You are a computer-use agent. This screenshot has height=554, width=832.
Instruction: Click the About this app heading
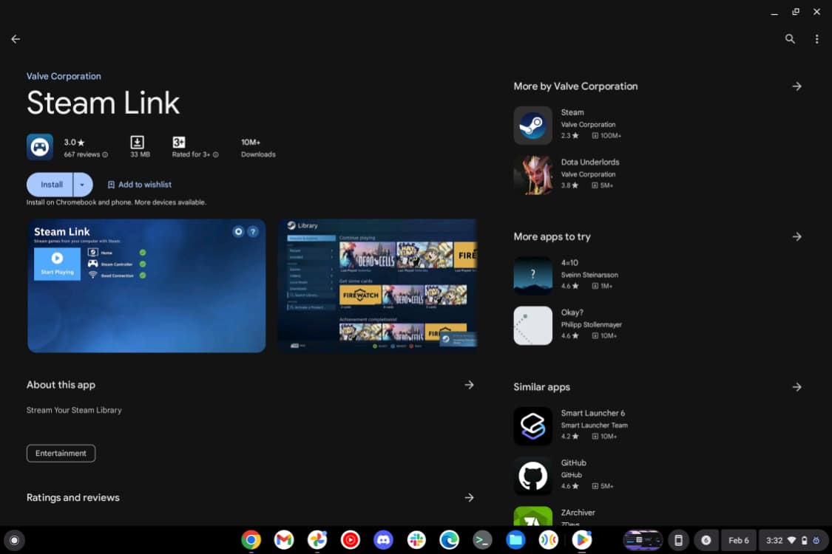(x=61, y=385)
